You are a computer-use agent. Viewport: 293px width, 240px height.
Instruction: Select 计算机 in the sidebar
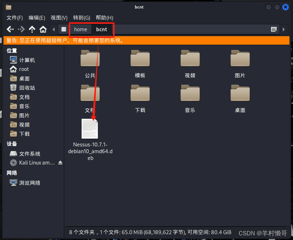(22, 60)
